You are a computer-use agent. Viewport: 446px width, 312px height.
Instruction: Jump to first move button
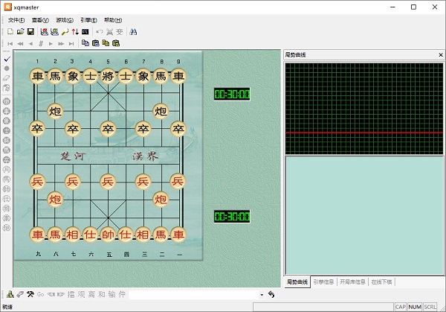coord(10,44)
